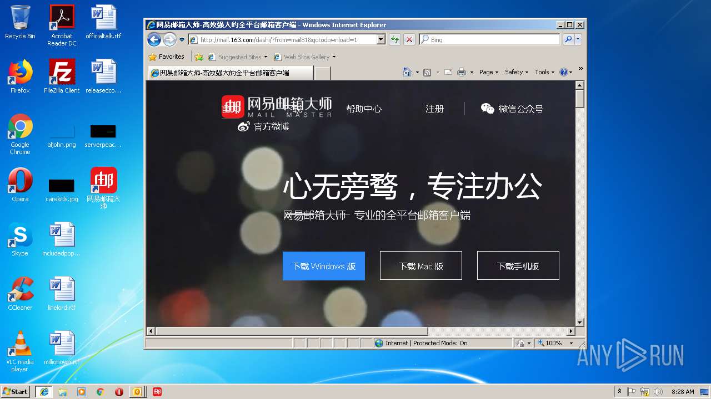The width and height of the screenshot is (711, 399).
Task: Launch 网易邮箱大师 desktop shortcut
Action: [103, 188]
